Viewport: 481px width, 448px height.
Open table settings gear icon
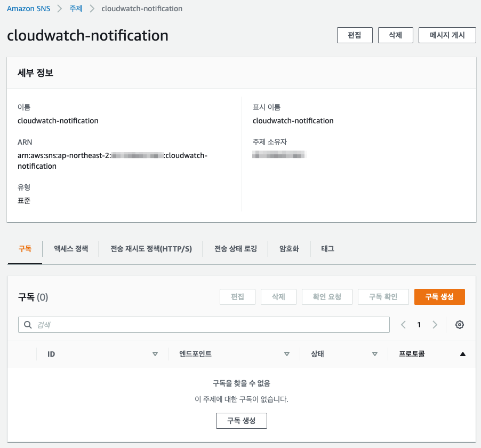click(459, 325)
